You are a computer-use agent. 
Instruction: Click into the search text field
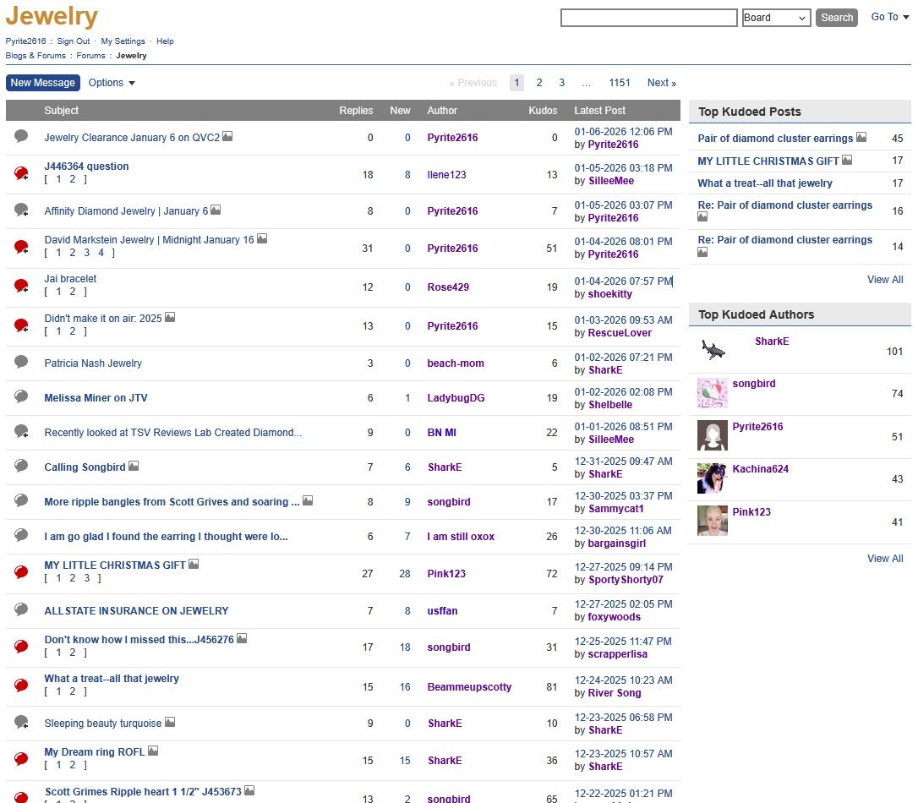tap(648, 18)
